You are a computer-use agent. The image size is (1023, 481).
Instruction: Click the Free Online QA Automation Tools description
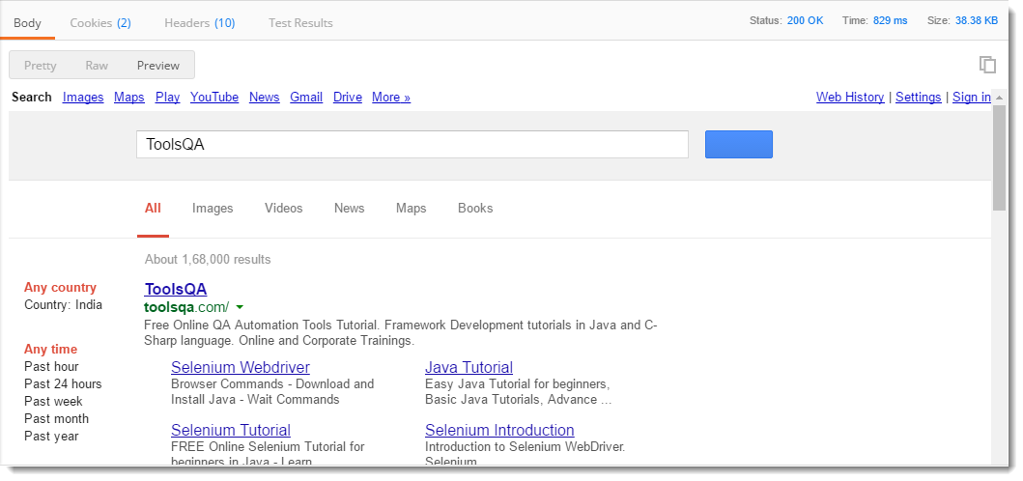(401, 333)
